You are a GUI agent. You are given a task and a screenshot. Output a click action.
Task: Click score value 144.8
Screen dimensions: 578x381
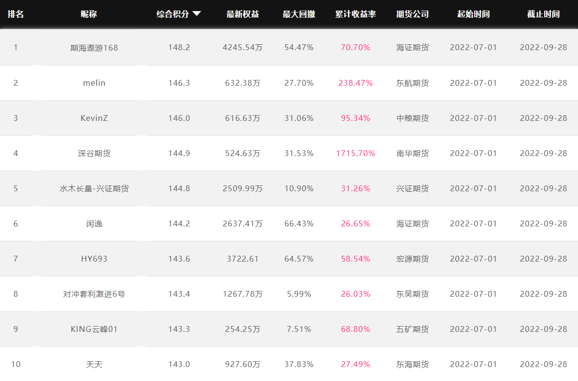coord(179,188)
